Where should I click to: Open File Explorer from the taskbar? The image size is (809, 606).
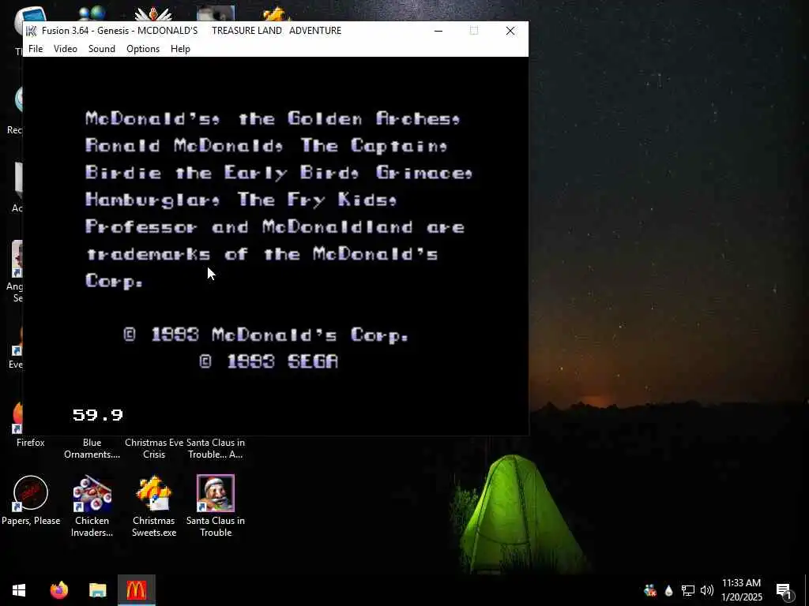pos(97,590)
